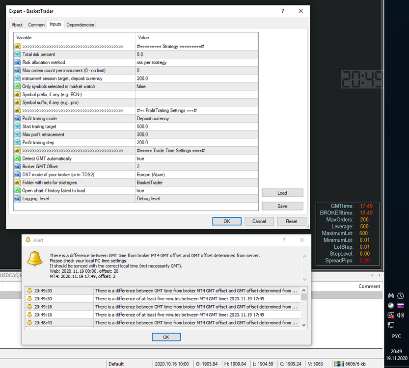Click the Value column header
Viewport: 409px width, 368px height.
197,37
